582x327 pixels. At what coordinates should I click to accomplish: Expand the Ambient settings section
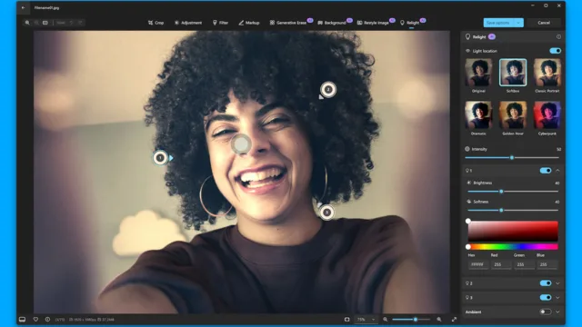click(557, 312)
